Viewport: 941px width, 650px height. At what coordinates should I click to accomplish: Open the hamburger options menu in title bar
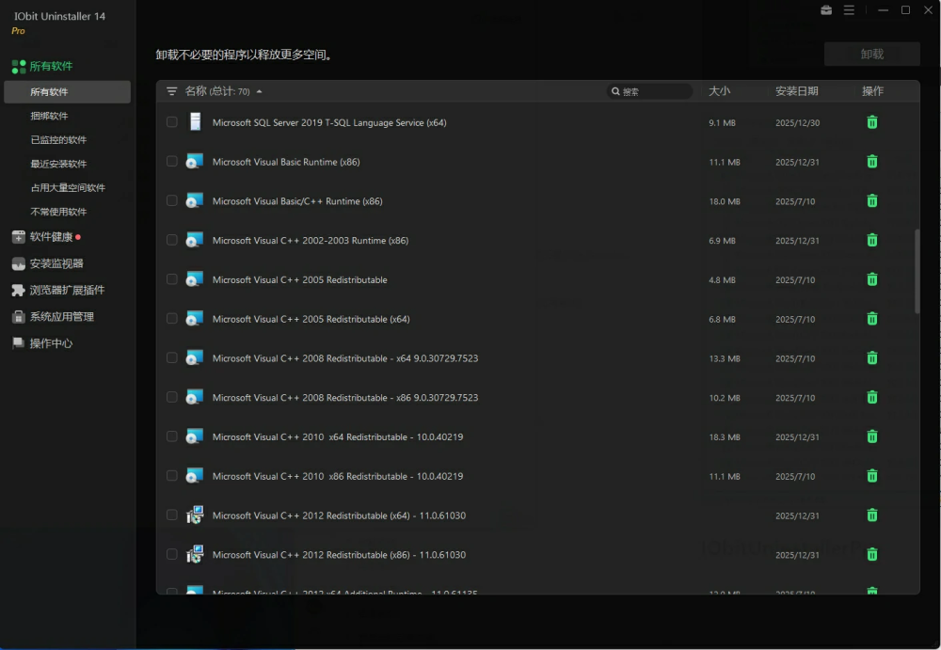pos(849,10)
